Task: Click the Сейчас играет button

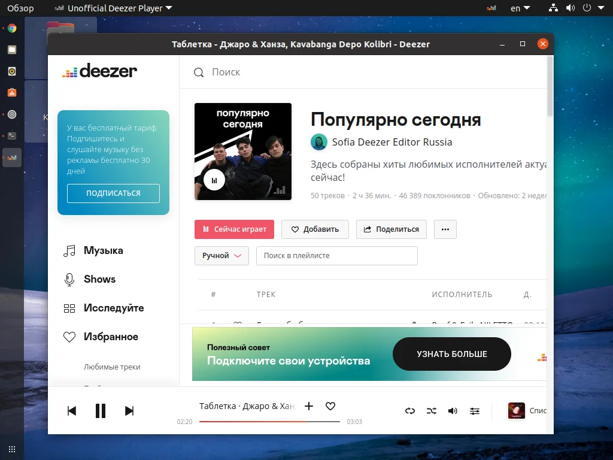Action: click(x=234, y=229)
